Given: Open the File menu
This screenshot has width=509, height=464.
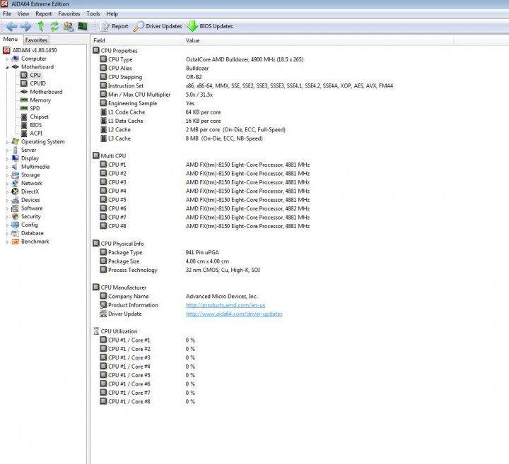Looking at the screenshot, I should (x=7, y=13).
